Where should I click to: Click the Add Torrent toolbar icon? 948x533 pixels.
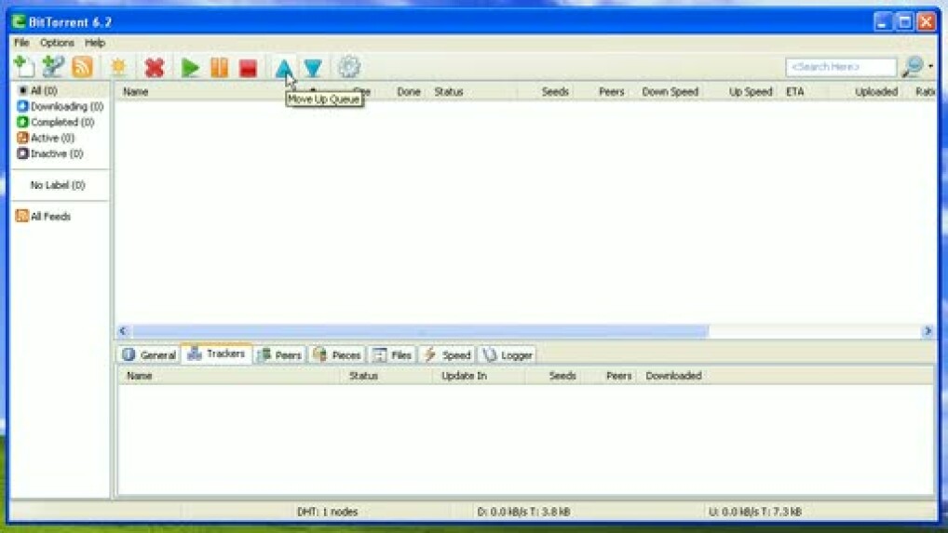[x=24, y=67]
